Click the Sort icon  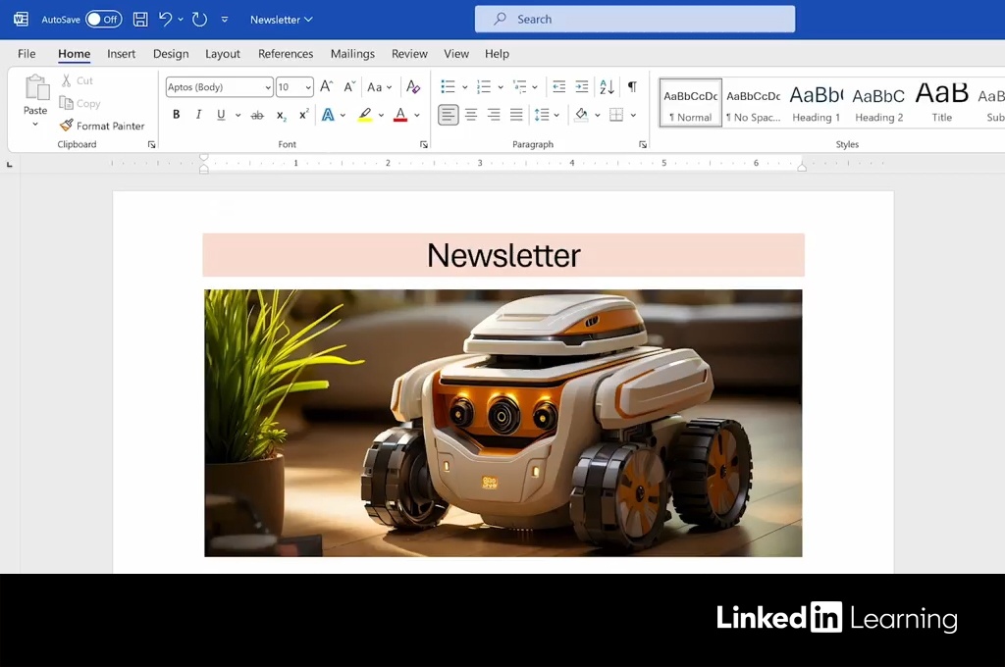coord(607,87)
